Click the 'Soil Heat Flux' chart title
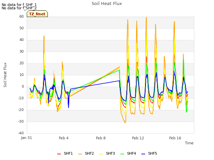Viewport: 214px width, 160px height. click(x=107, y=4)
